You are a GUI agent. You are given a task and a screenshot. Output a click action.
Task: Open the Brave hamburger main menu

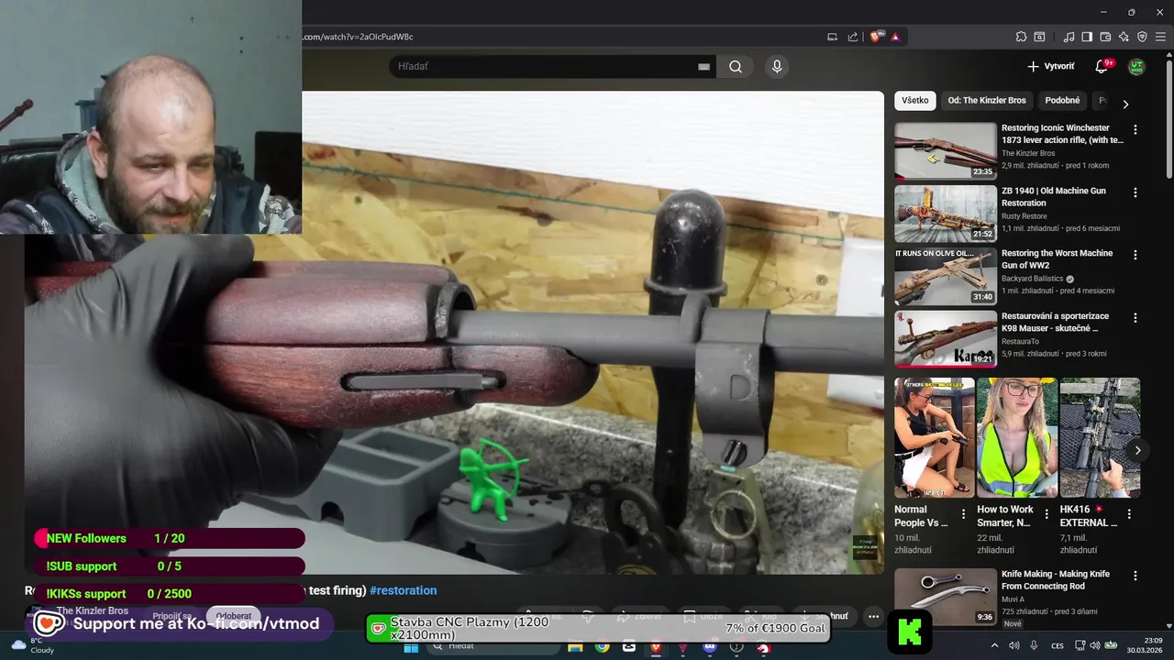pos(1160,37)
